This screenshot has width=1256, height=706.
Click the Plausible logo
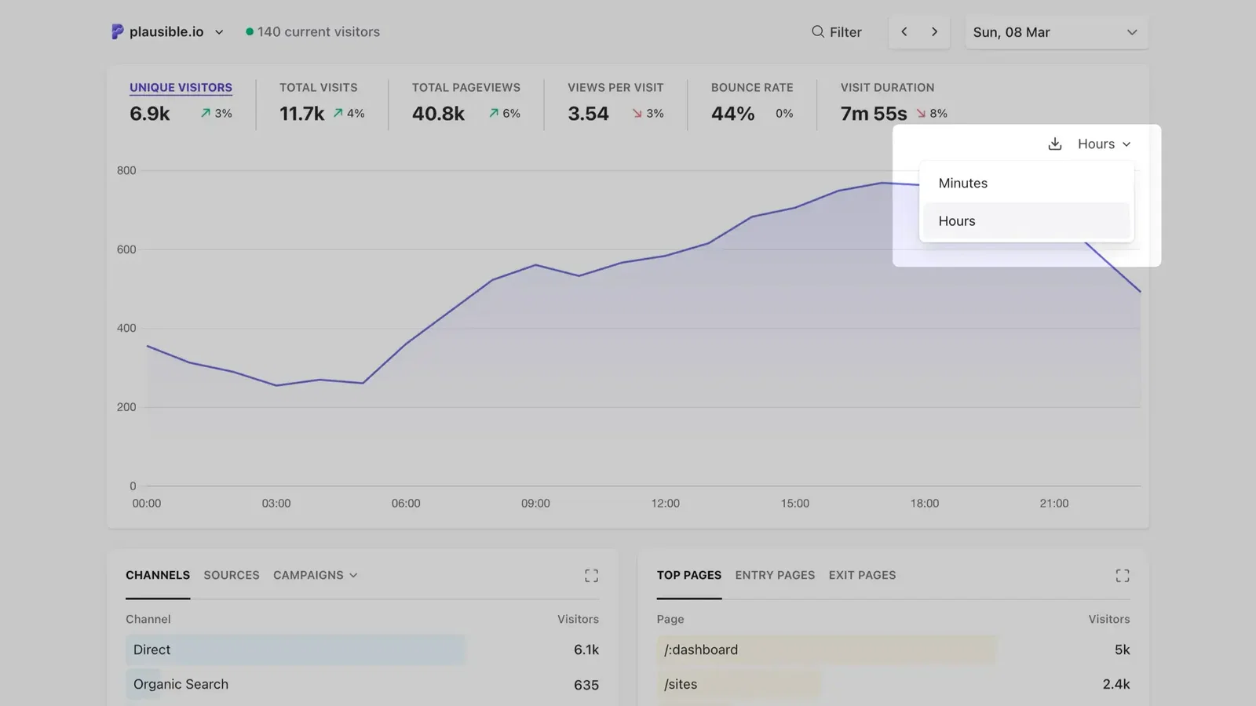[x=116, y=31]
